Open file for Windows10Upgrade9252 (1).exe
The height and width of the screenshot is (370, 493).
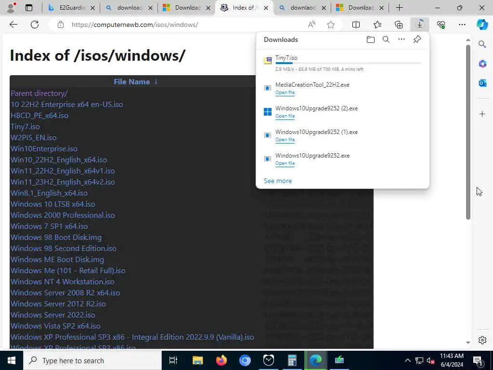285,140
